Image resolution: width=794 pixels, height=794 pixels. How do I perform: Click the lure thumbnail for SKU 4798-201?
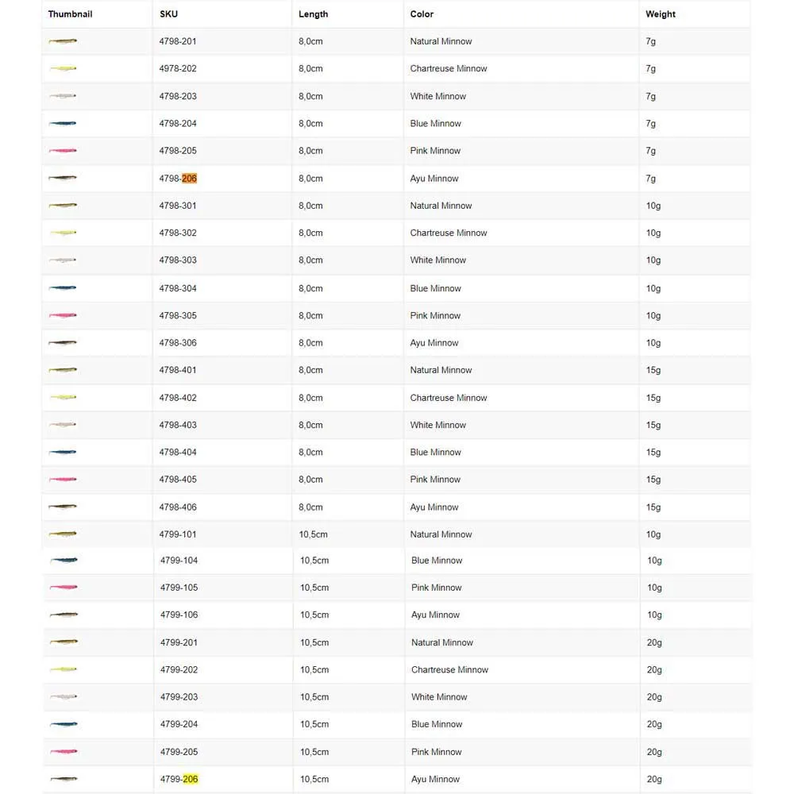point(63,41)
